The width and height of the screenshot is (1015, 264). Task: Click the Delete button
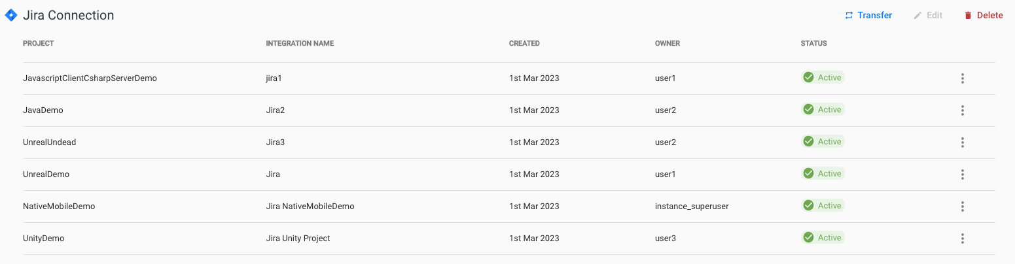point(984,15)
